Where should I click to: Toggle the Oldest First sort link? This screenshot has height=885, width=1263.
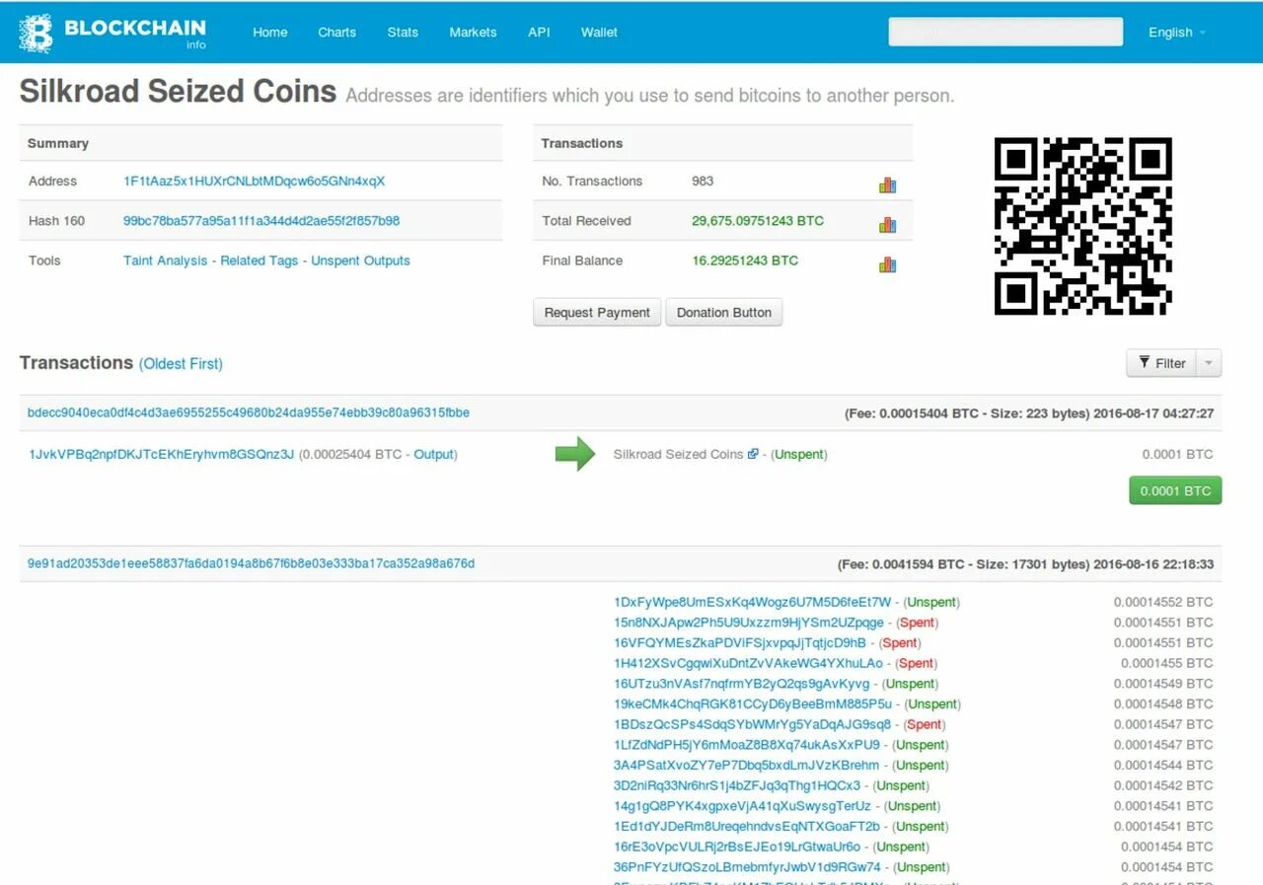coord(181,364)
